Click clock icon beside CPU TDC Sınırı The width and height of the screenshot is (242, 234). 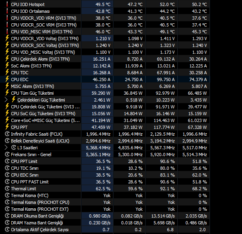(7, 168)
